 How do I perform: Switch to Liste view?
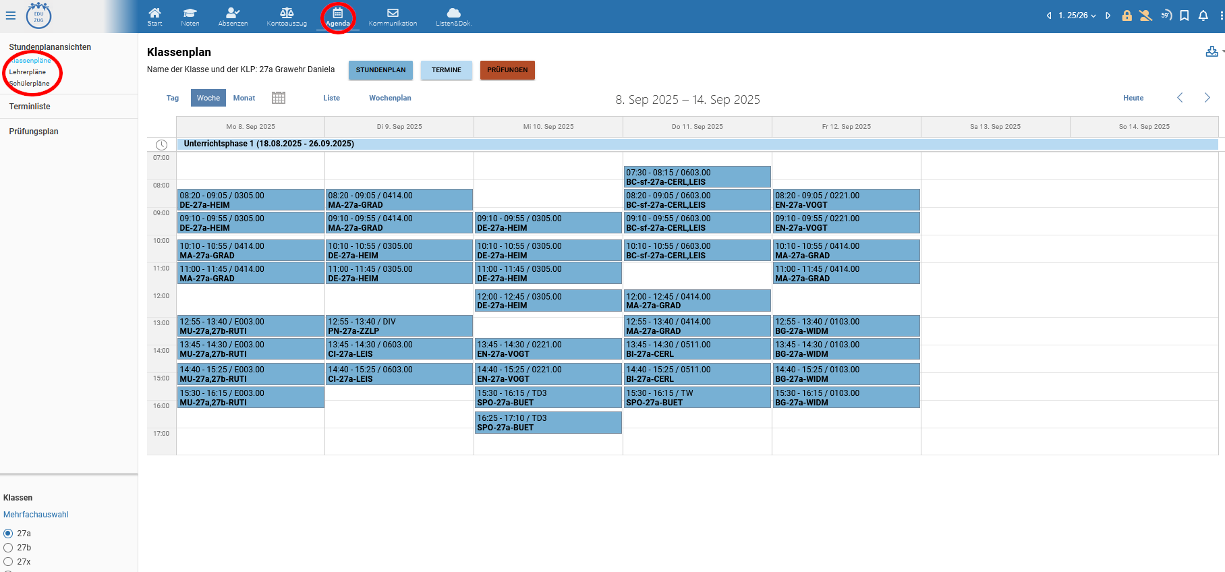click(x=331, y=98)
